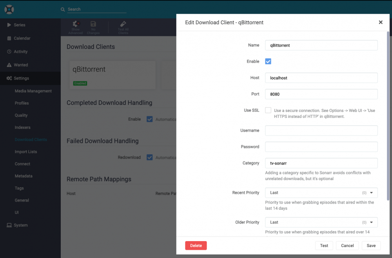Click the Series play icon
This screenshot has height=258, width=392.
coord(9,25)
